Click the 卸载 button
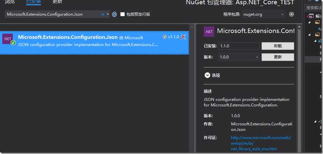323x154 pixels. tap(278, 46)
